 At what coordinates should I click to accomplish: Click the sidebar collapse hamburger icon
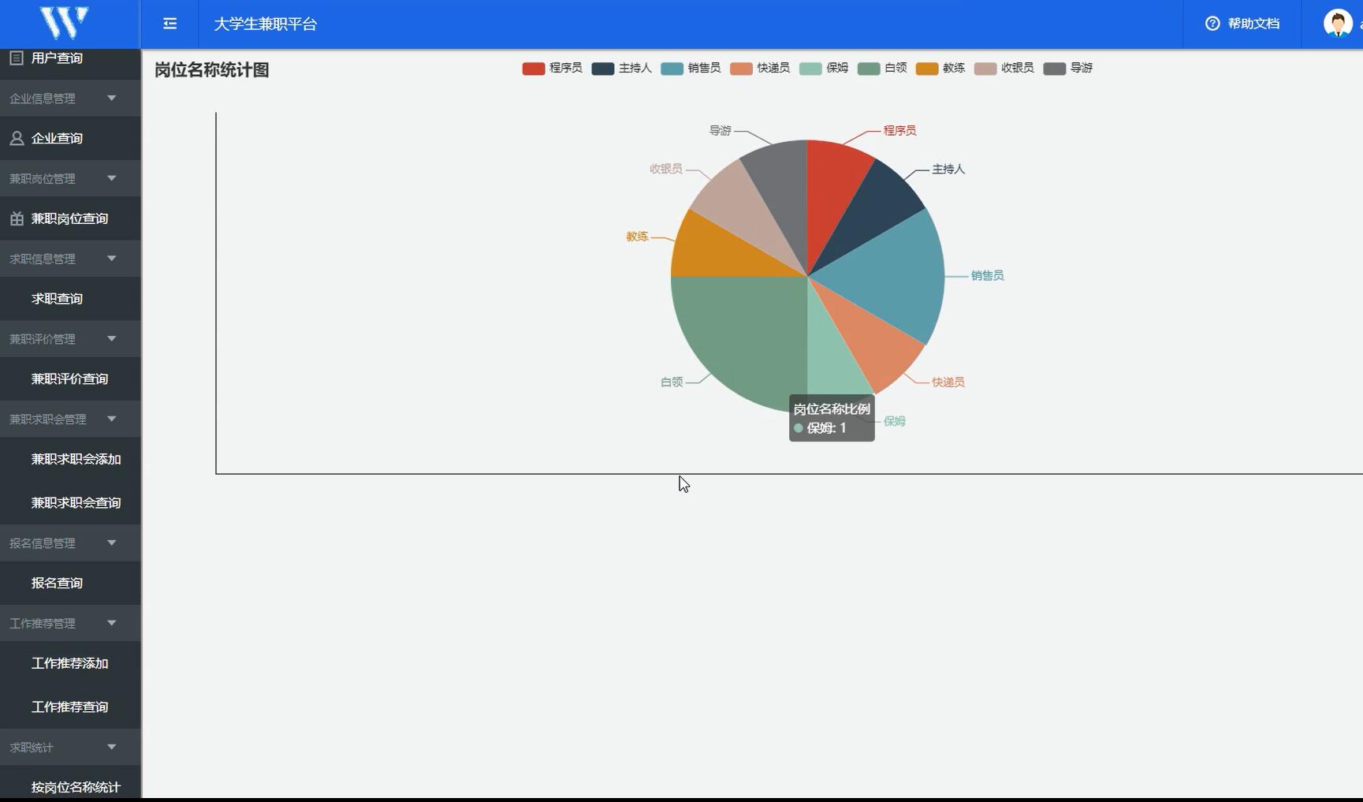[169, 24]
